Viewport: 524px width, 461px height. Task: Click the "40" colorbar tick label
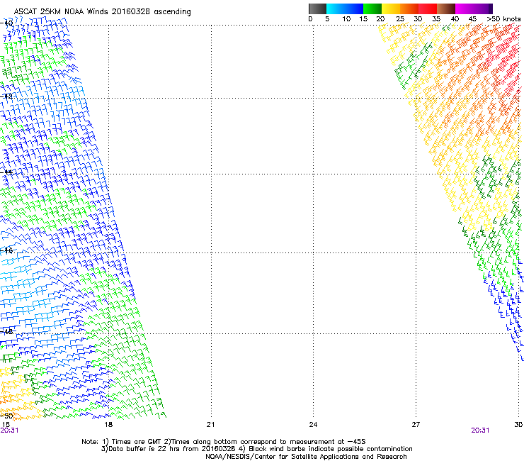455,19
